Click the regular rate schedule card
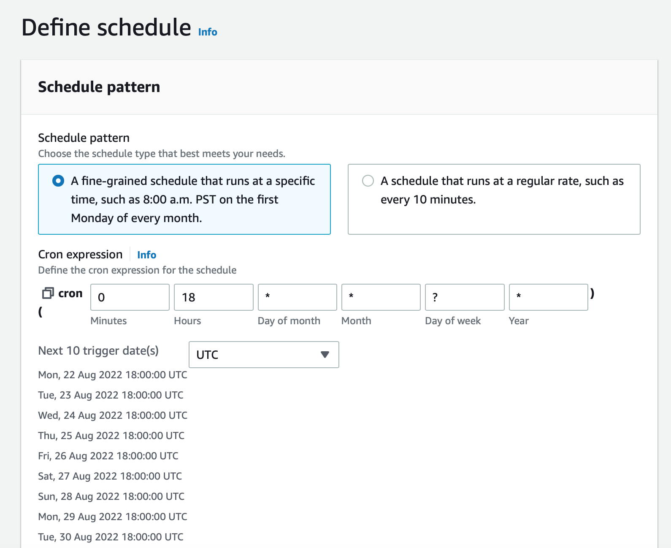This screenshot has height=548, width=671. pyautogui.click(x=494, y=199)
